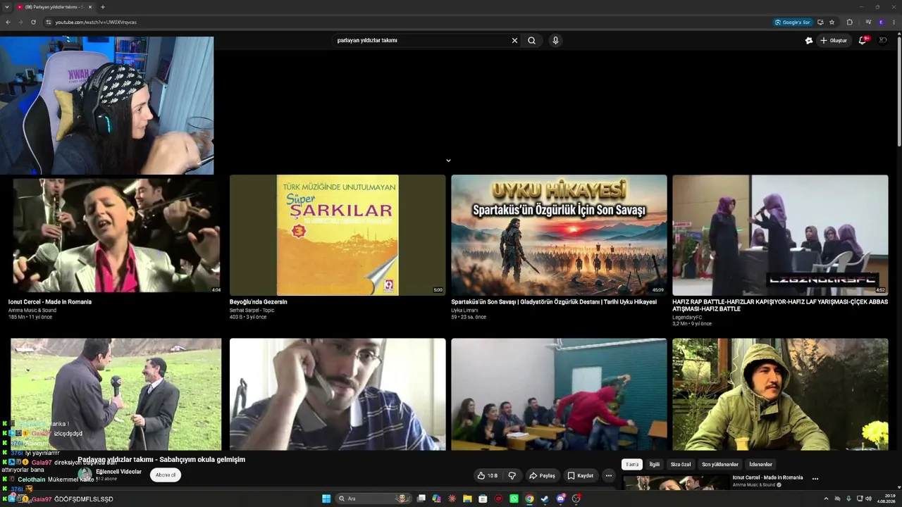Show hidden system tray icons
Screen dimensions: 902x507
[826, 499]
